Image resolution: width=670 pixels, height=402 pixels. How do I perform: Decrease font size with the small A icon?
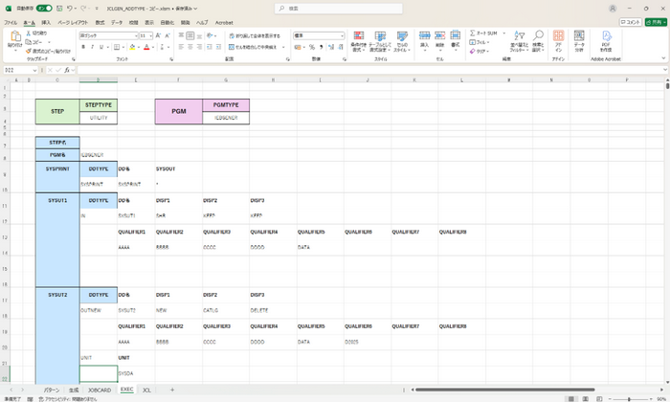[167, 35]
